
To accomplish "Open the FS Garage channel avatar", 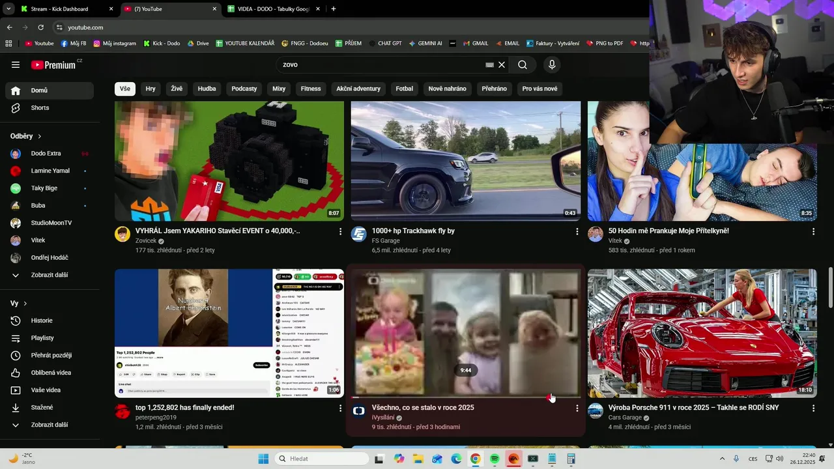I will [359, 234].
